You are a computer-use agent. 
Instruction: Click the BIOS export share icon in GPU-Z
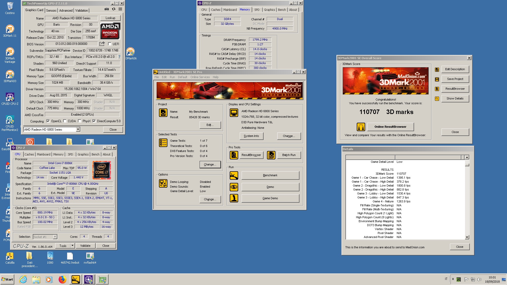(x=102, y=44)
